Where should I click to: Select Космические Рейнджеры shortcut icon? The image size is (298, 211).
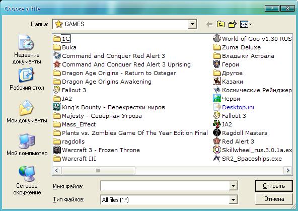point(216,90)
